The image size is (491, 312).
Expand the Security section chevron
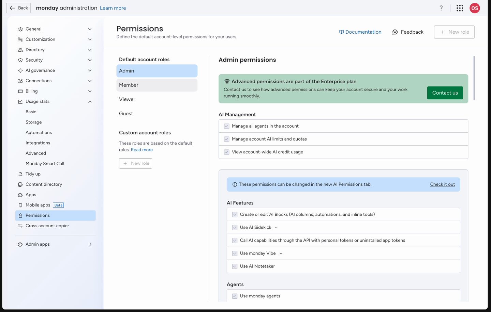90,60
